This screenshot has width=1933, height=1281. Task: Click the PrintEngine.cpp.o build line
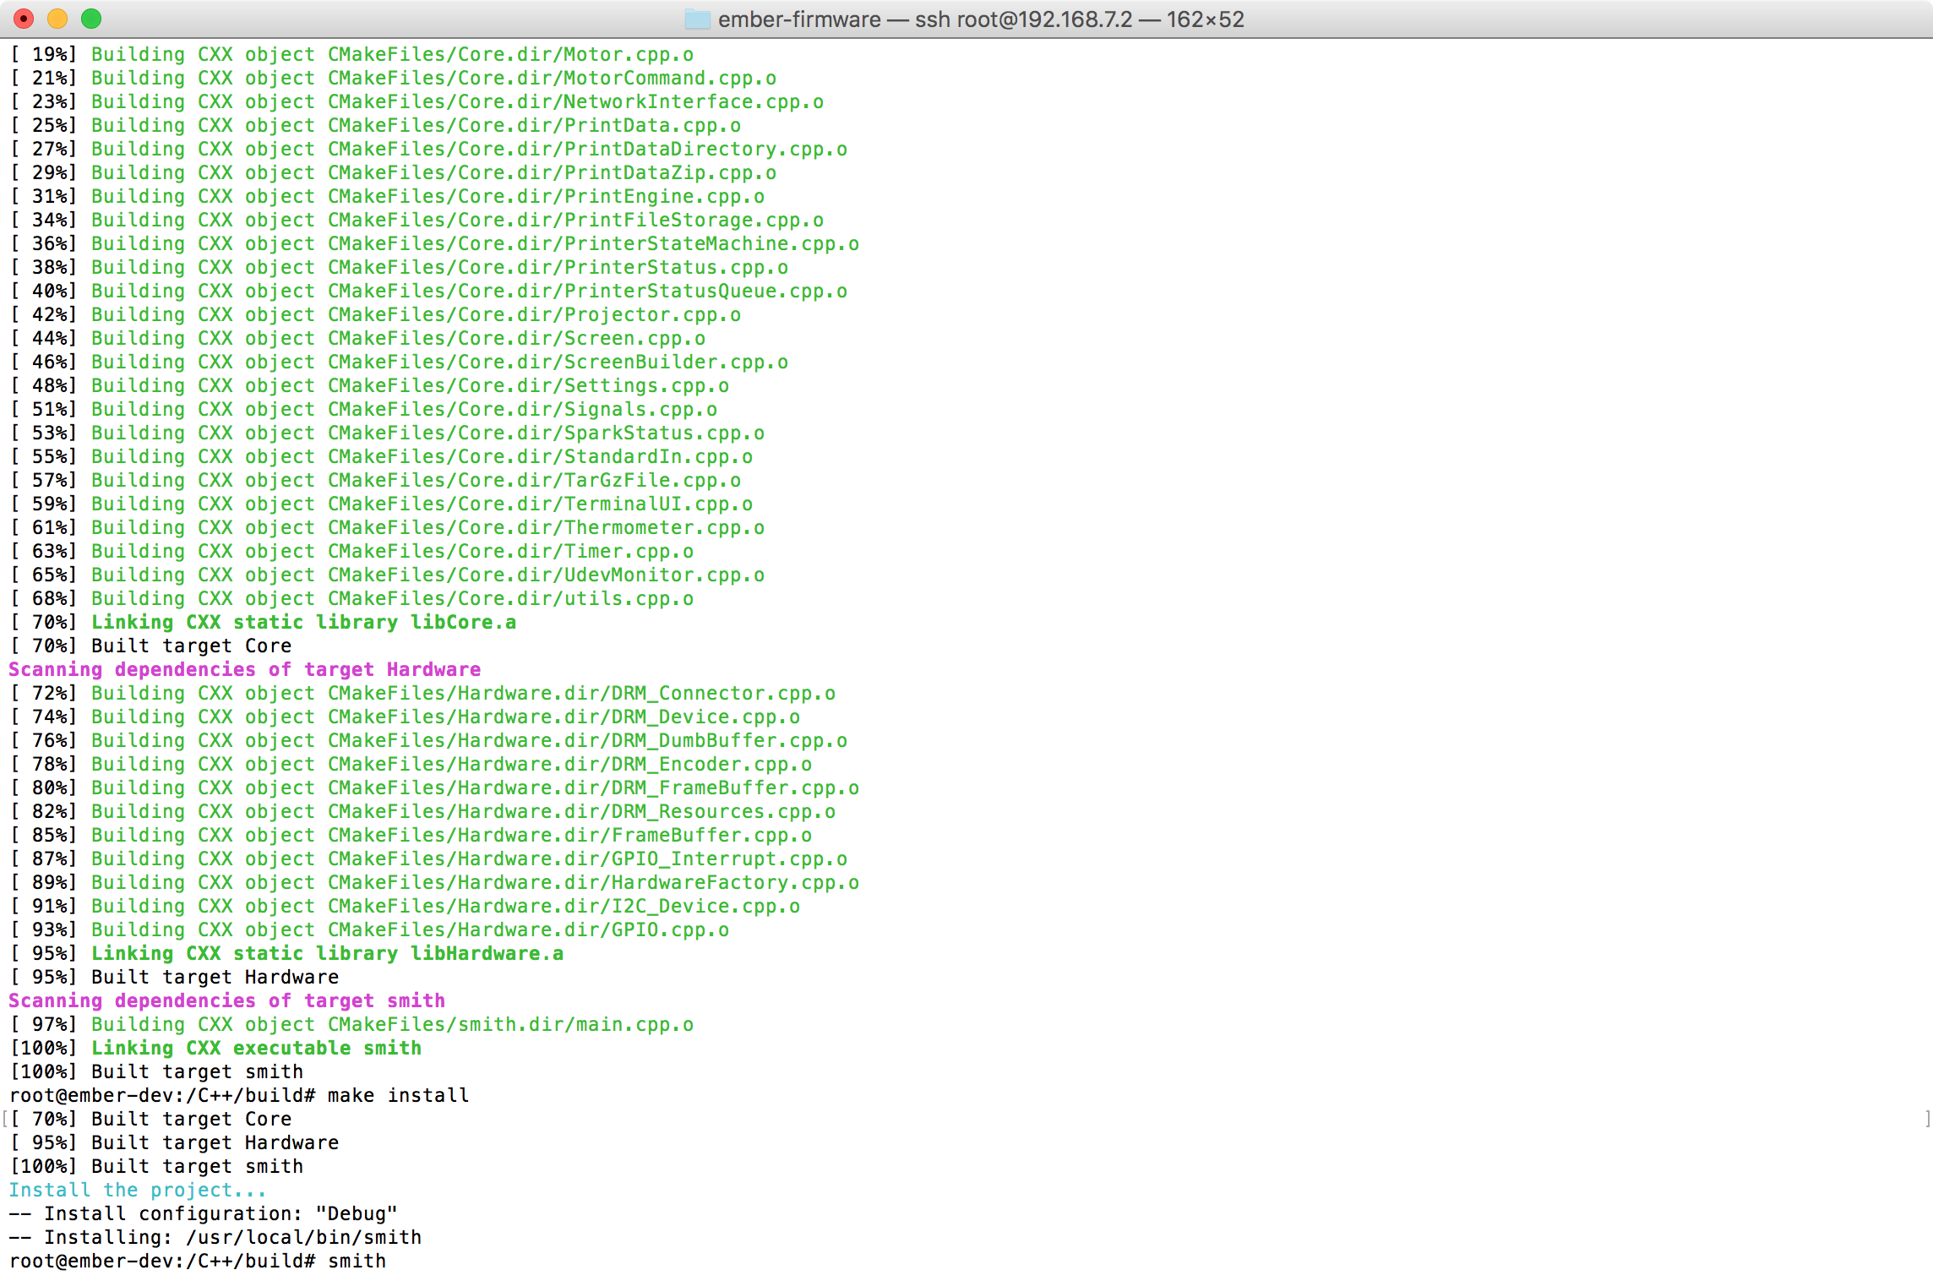pyautogui.click(x=387, y=196)
